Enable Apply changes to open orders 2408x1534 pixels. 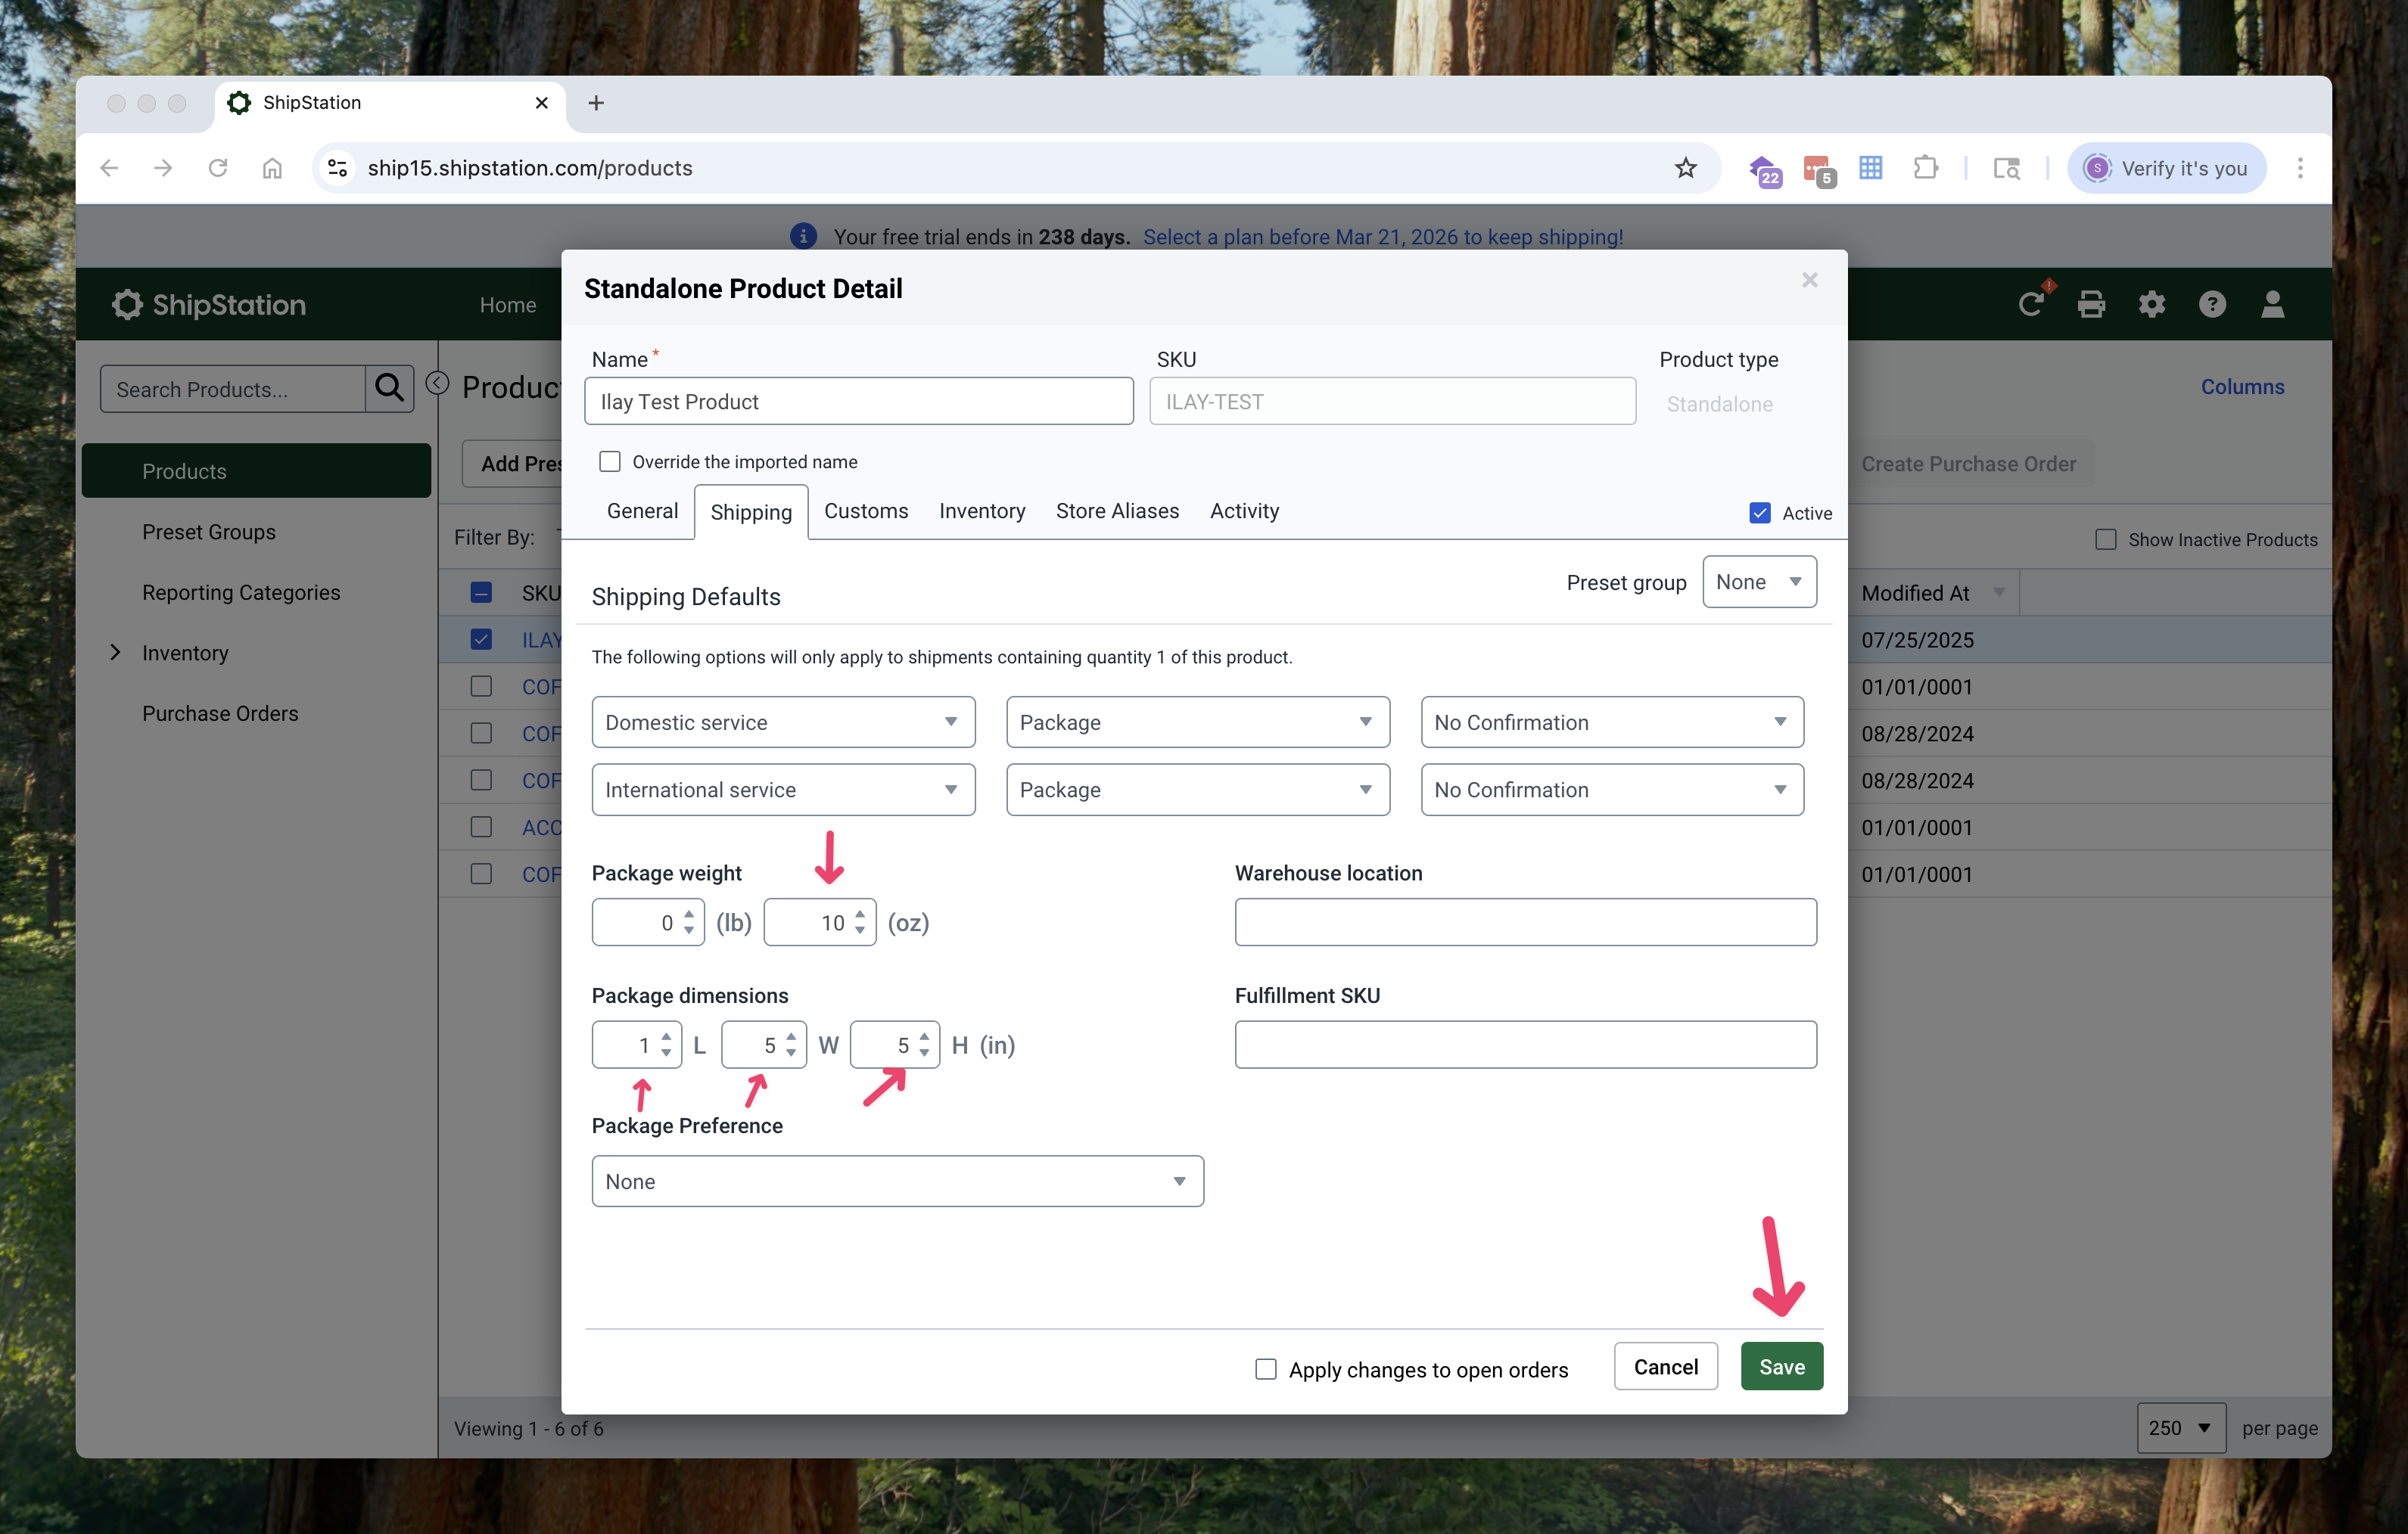[1266, 1369]
